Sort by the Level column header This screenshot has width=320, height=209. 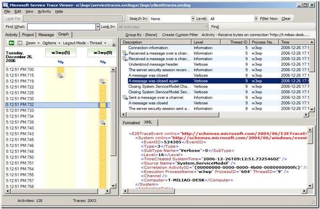coord(206,42)
